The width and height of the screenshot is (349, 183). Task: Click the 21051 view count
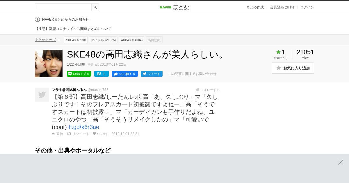pos(305,52)
